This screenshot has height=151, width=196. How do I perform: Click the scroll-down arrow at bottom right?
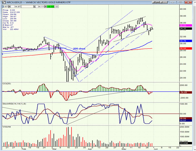(194, 149)
